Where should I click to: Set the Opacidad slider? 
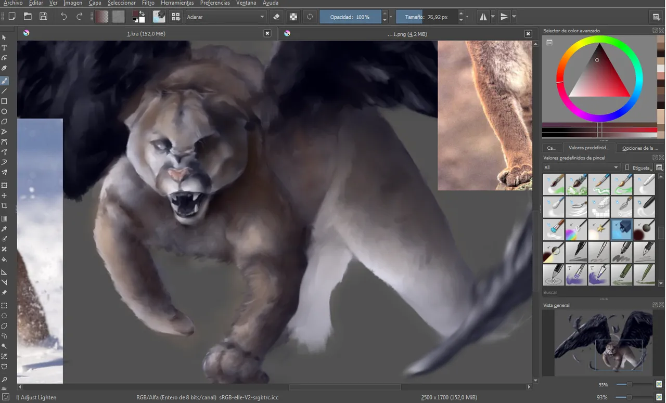coord(350,17)
